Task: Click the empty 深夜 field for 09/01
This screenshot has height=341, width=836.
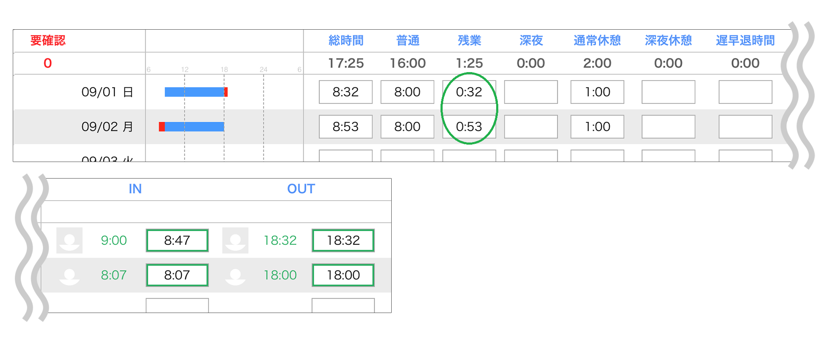Action: point(531,92)
